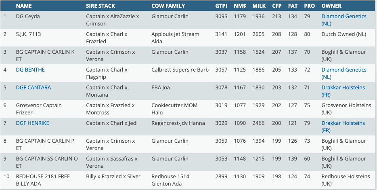Click the COW FAMILY column header
Viewport: 377px width, 190px height.
(x=168, y=6)
